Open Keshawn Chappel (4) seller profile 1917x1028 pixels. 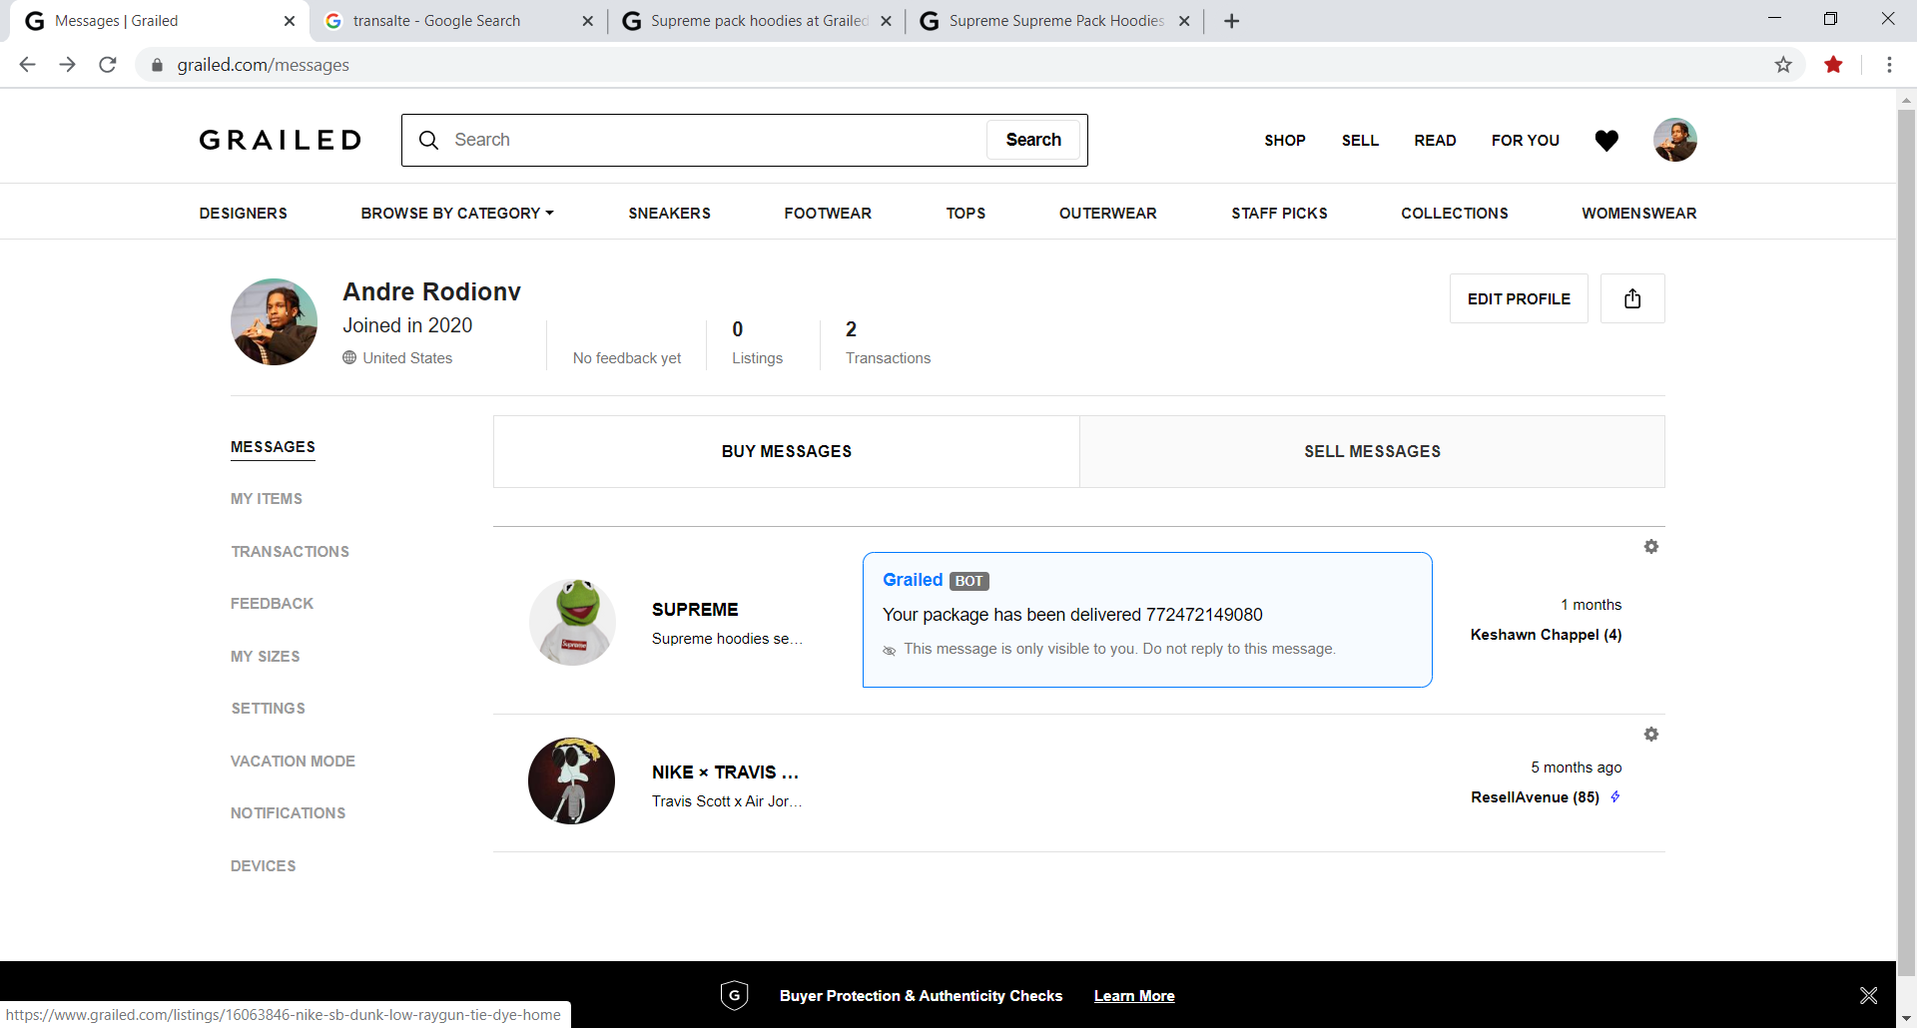(1546, 635)
